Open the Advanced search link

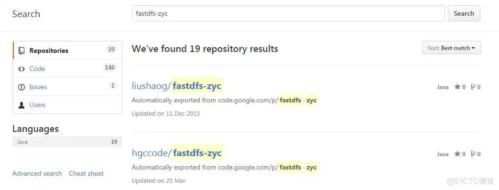(37, 173)
